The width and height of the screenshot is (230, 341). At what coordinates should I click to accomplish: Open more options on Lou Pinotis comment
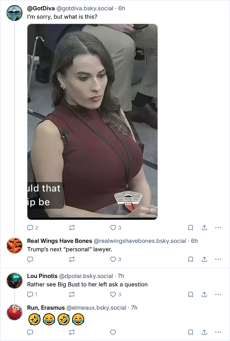click(218, 294)
